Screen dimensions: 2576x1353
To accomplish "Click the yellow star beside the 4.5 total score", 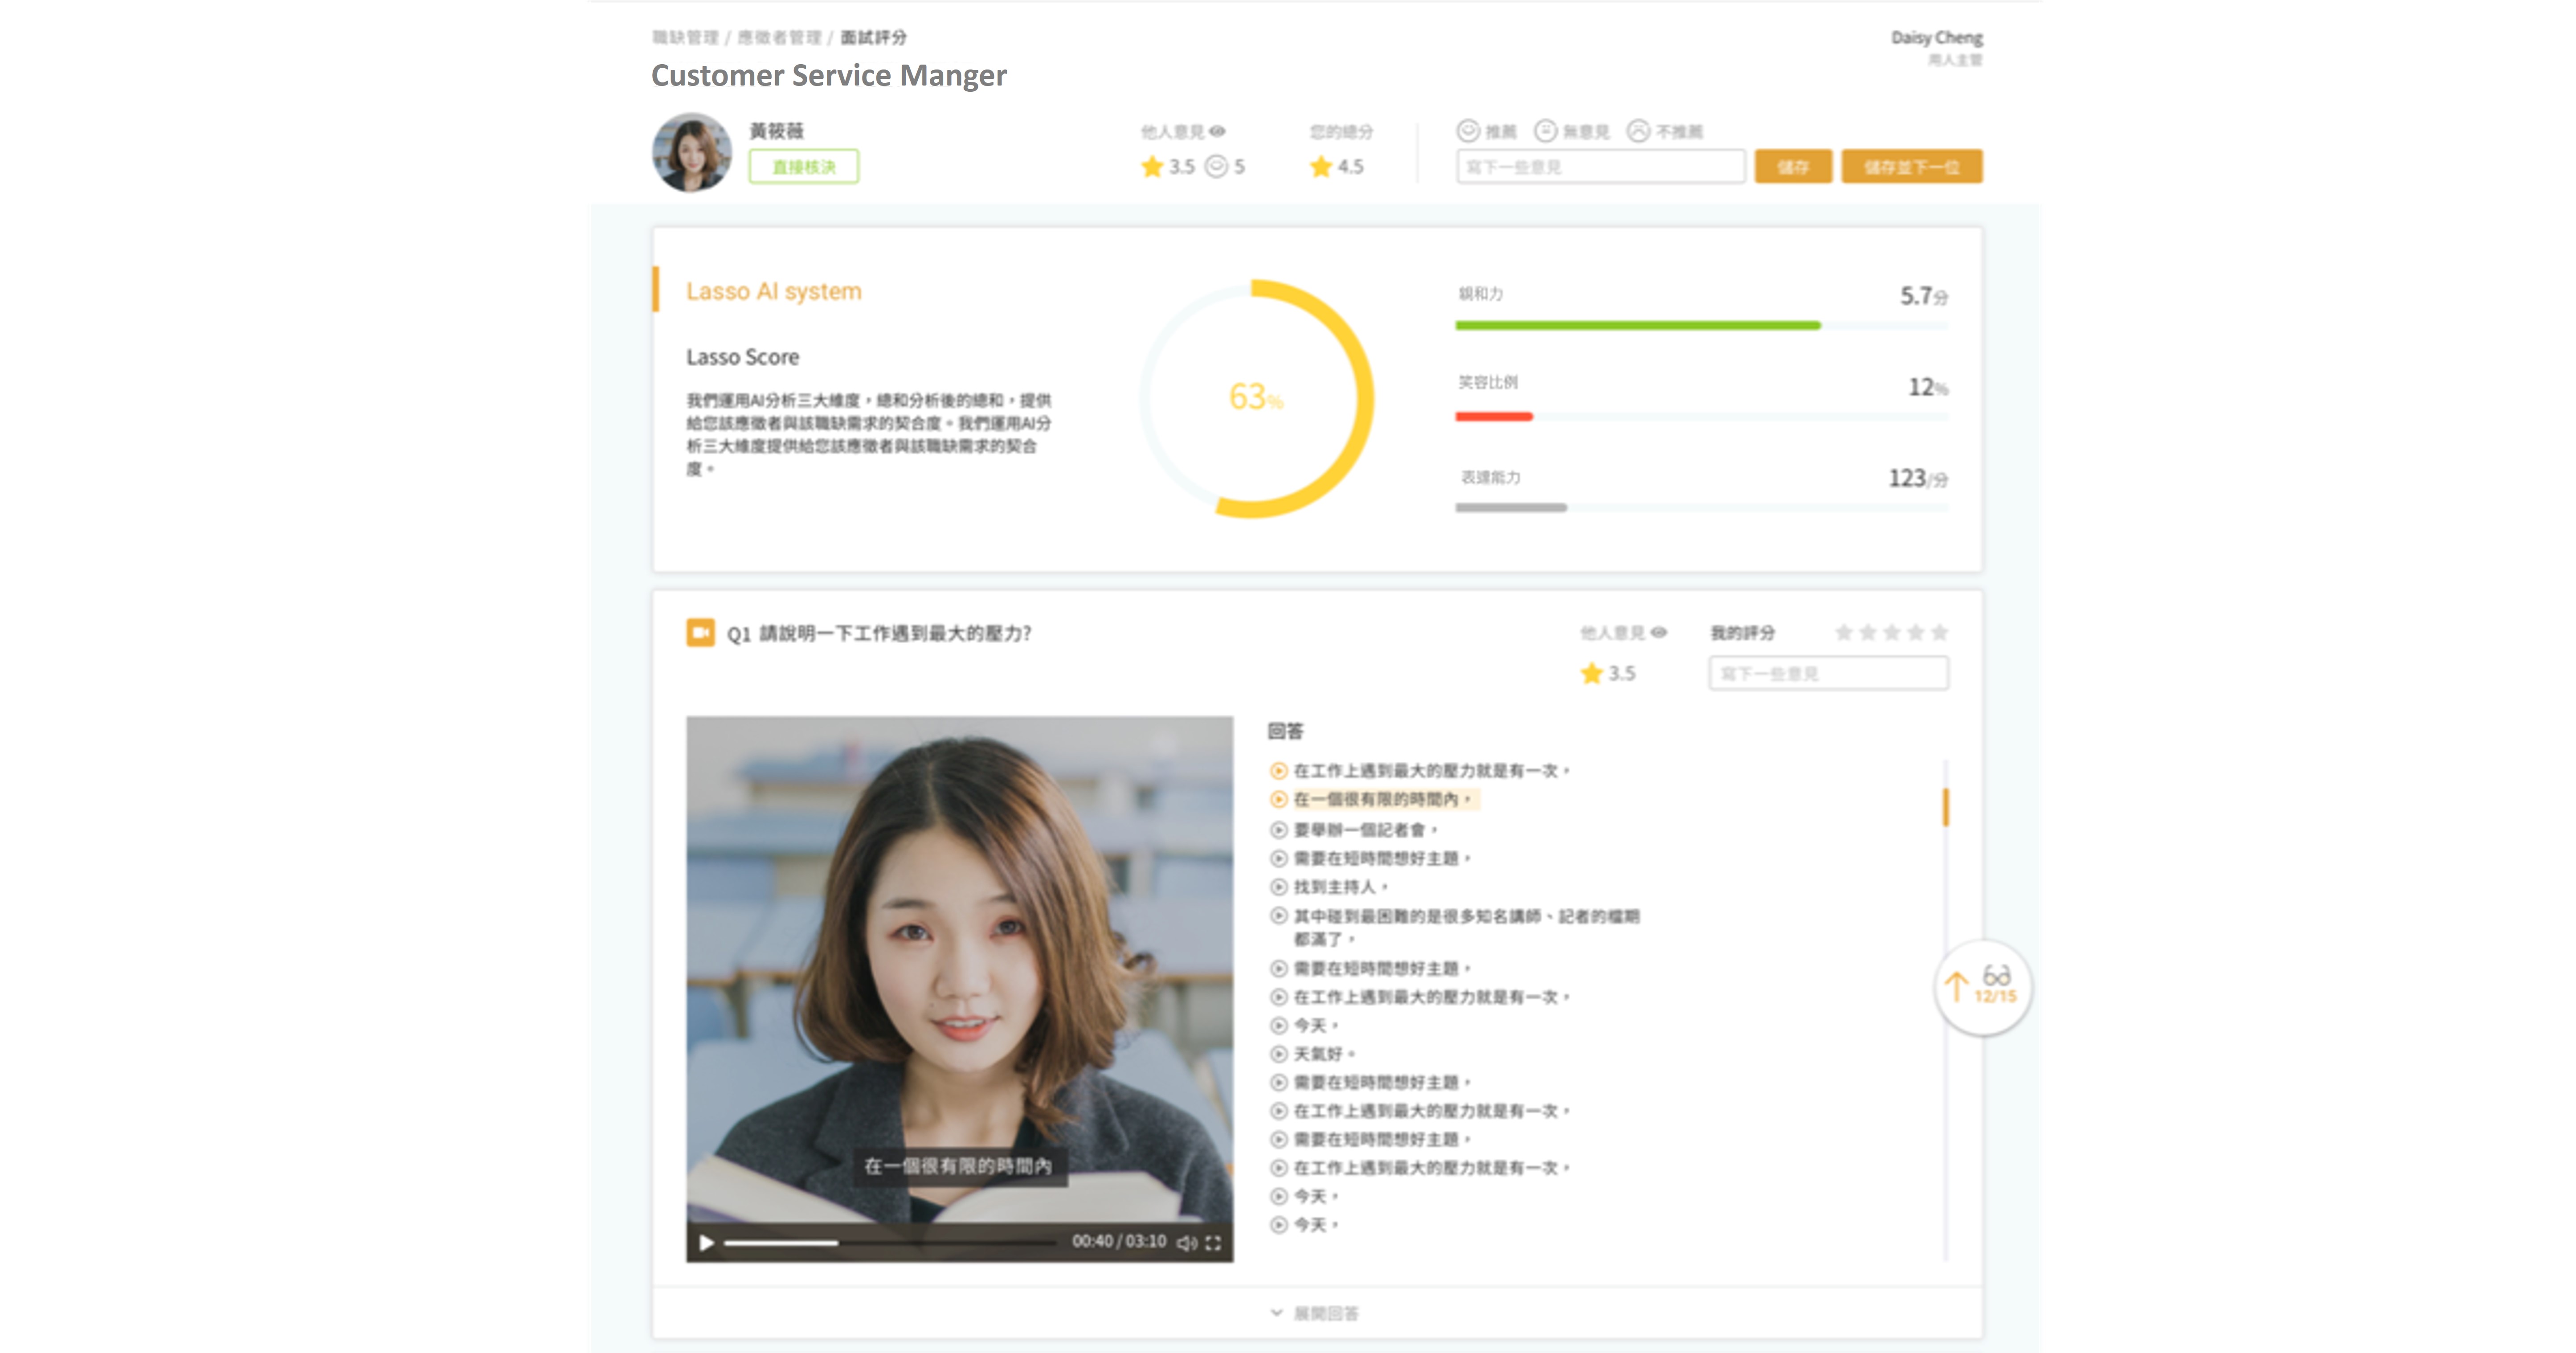I will pyautogui.click(x=1321, y=166).
